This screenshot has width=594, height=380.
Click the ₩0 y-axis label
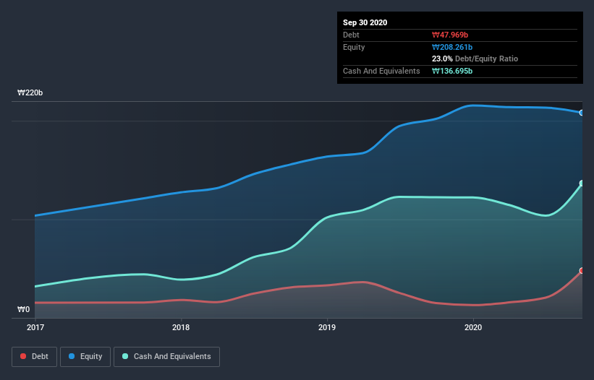[x=23, y=309]
